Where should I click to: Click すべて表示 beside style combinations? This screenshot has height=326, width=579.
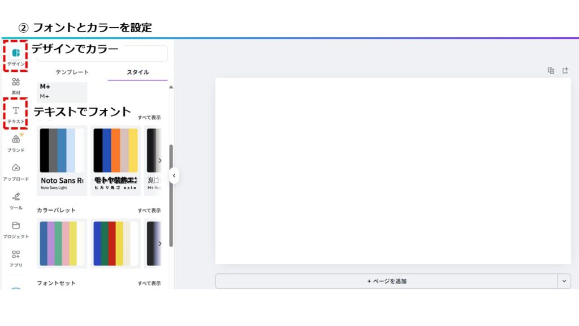[149, 118]
